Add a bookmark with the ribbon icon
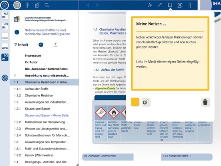The width and height of the screenshot is (221, 166). [x=190, y=5]
